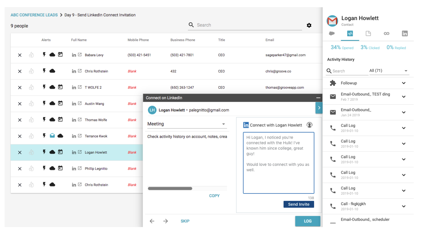423x232 pixels.
Task: Open the calendar alert icon on Austin Wang's row
Action: click(x=60, y=104)
